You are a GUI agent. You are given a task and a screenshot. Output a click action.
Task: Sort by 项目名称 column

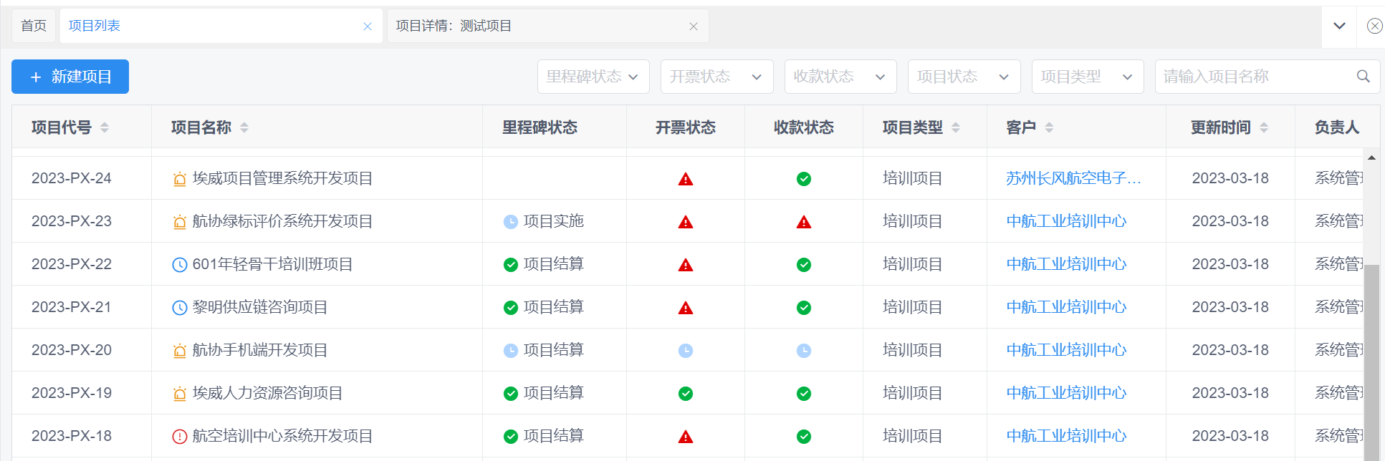point(244,127)
